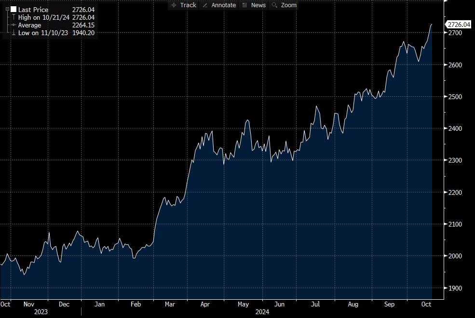Click the Jun x-axis label

point(279,305)
